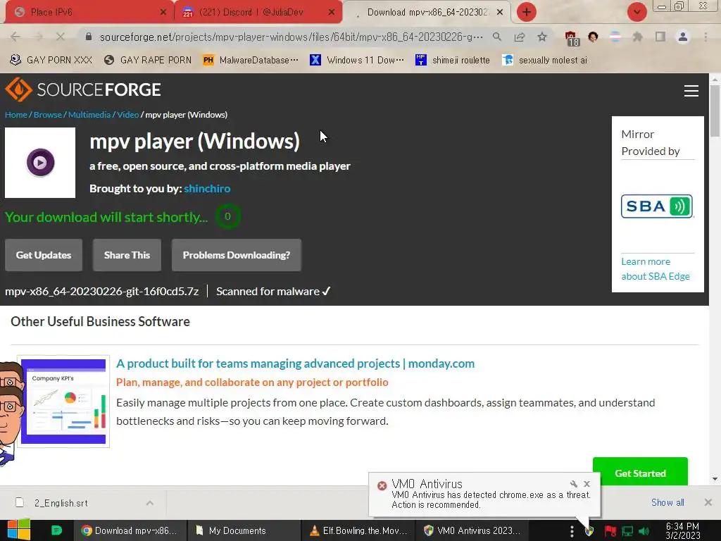Viewport: 721px width, 541px height.
Task: Open the green app icon on taskbar
Action: click(56, 530)
